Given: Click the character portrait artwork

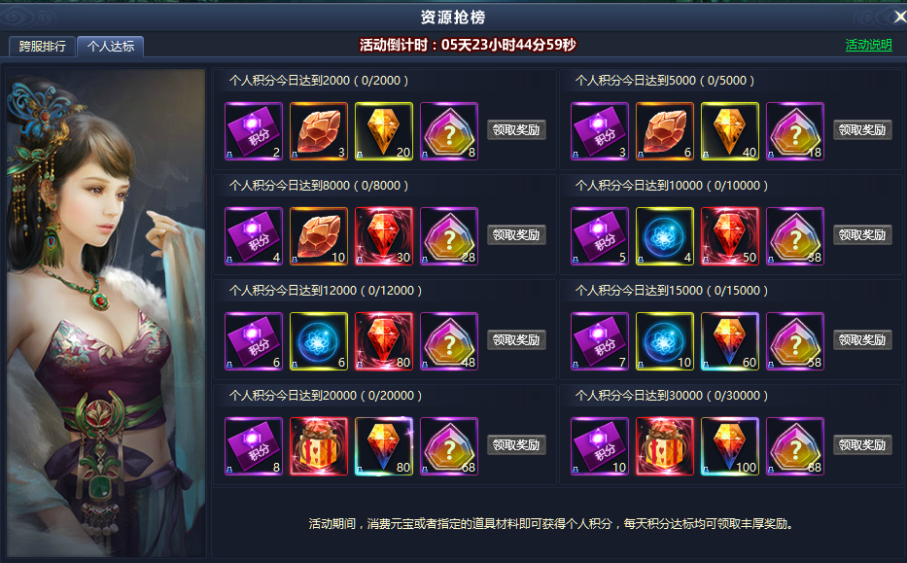Looking at the screenshot, I should tap(106, 312).
